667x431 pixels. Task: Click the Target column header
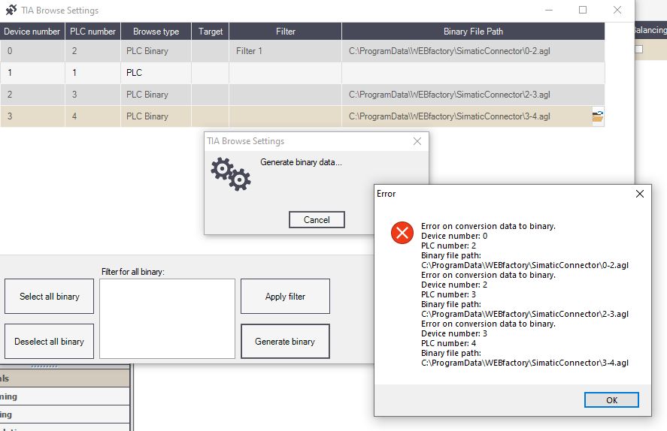pos(211,32)
